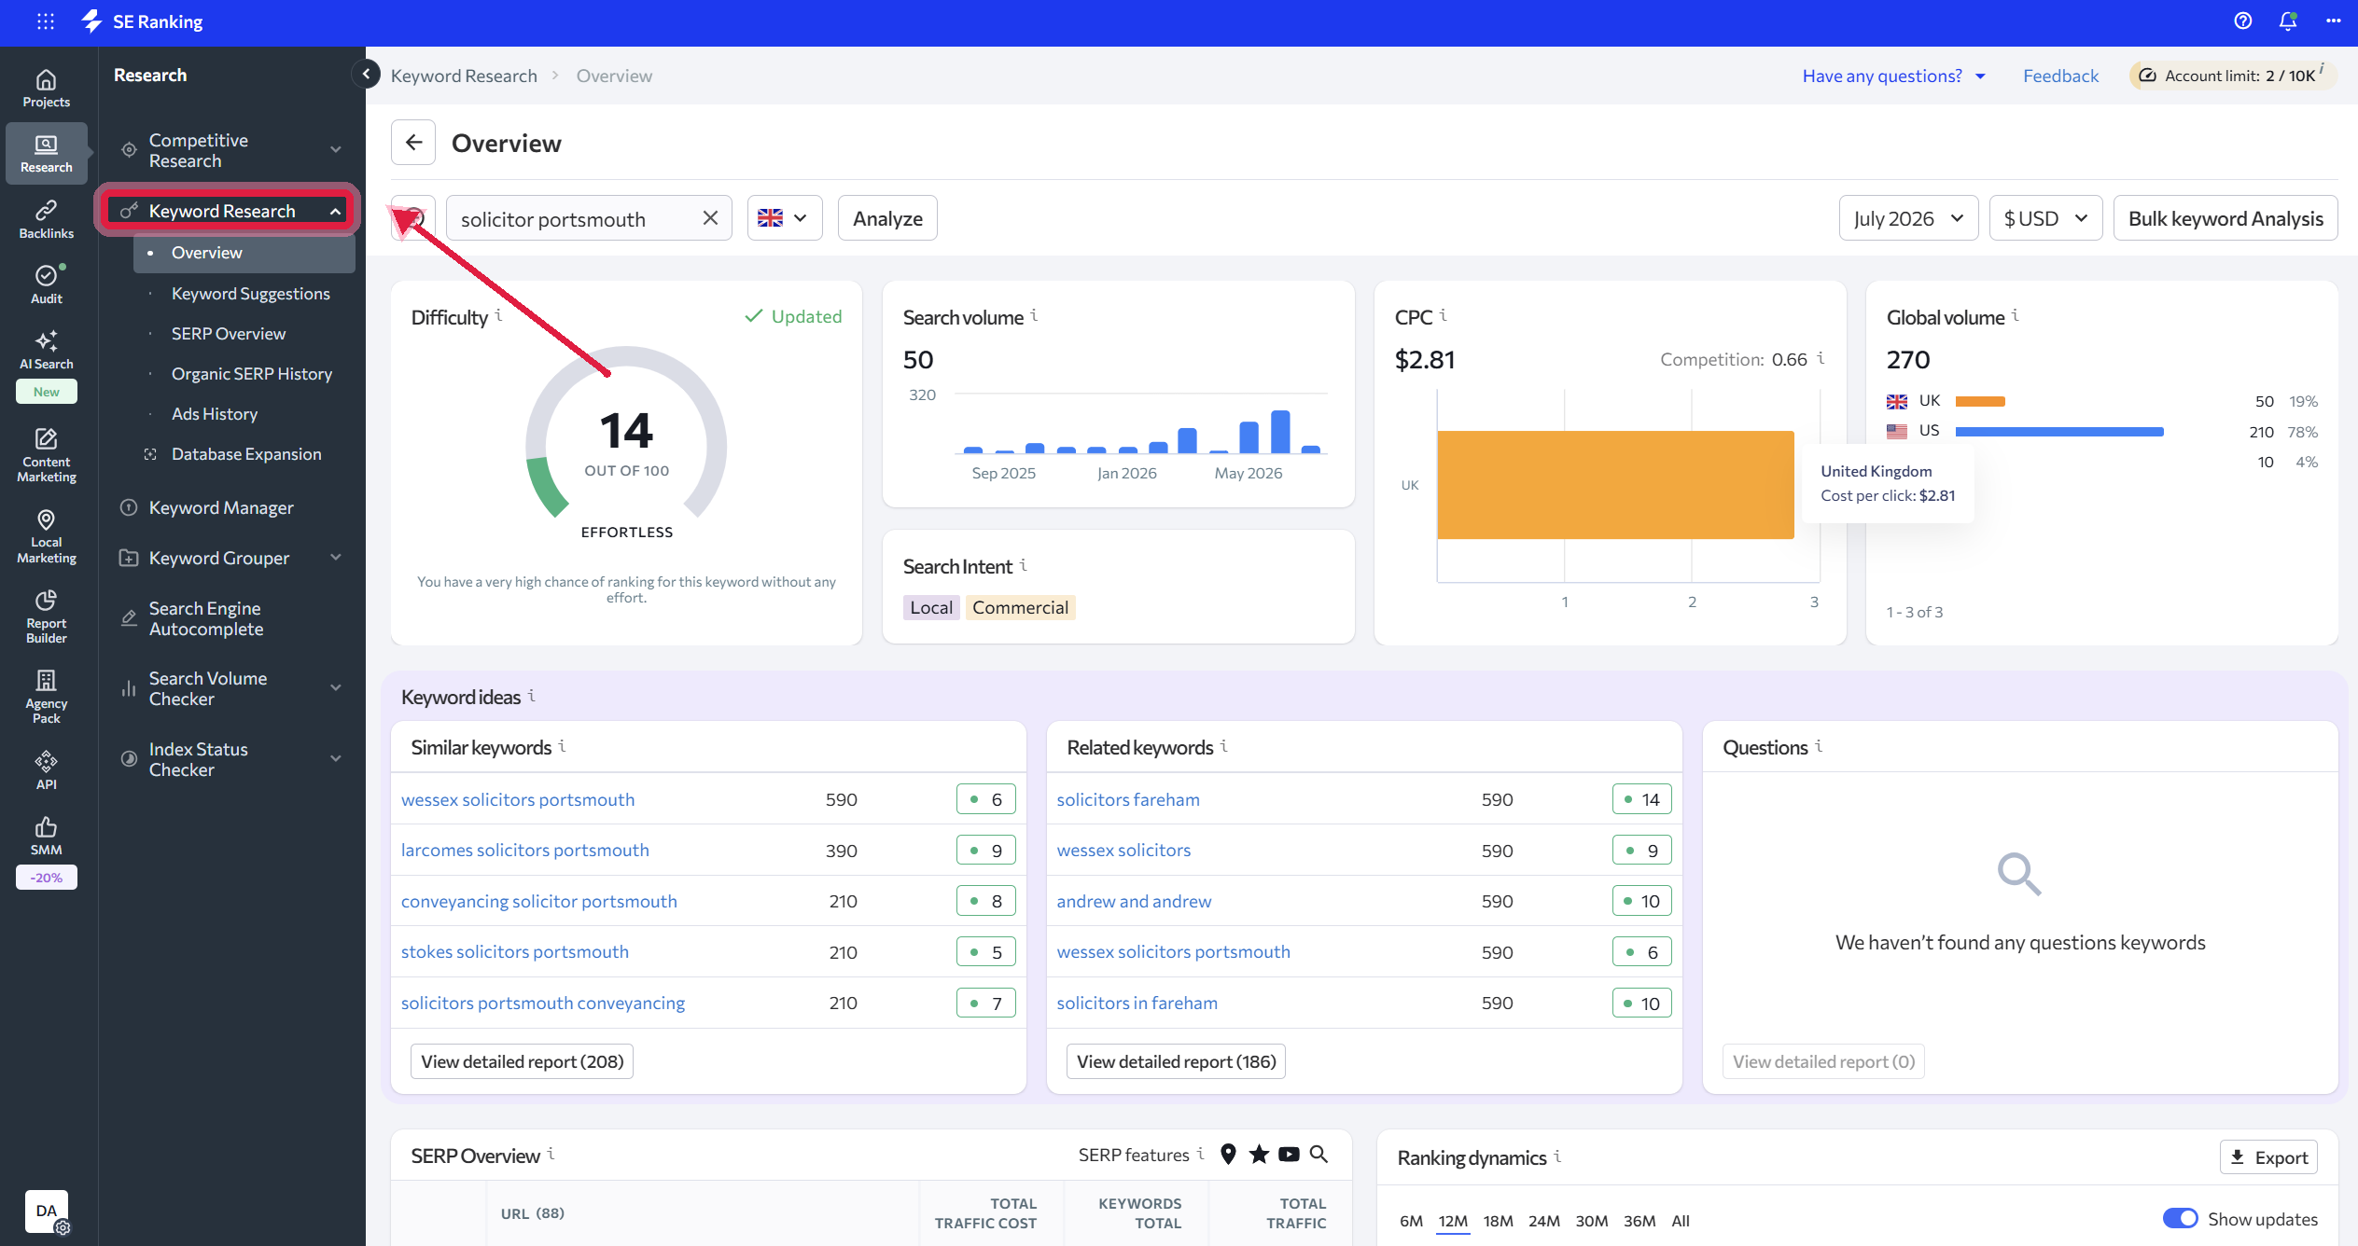Open AI Search from sidebar
This screenshot has width=2358, height=1246.
coord(46,351)
